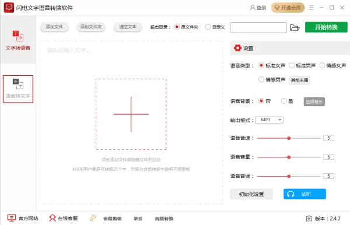Click the 语音语速 slider handle
This screenshot has height=225, width=350.
[289, 138]
